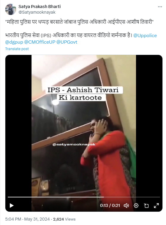Screen dimensions: 166x225
Task: Open the @Satyamooknayak handle
Action: (37, 12)
